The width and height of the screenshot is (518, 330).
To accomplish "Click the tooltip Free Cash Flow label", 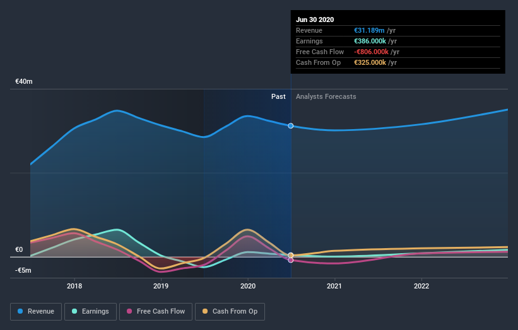I will [x=320, y=52].
